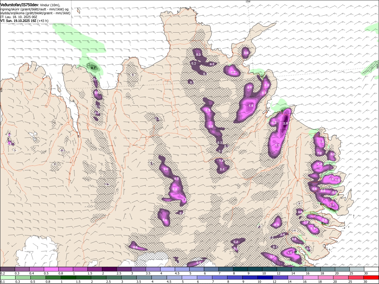Pick the 1 swatch in the upper snow scale

(80, 269)
